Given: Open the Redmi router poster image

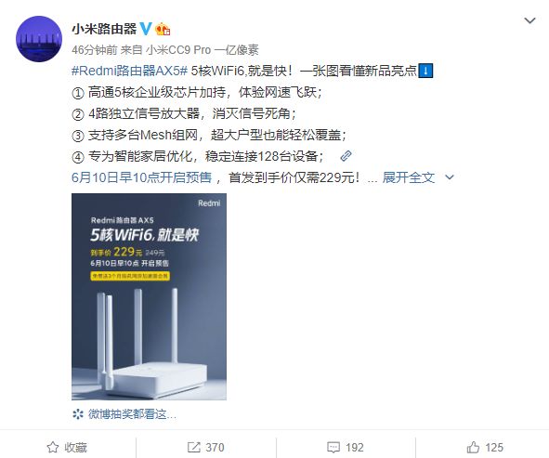Looking at the screenshot, I should click(149, 296).
